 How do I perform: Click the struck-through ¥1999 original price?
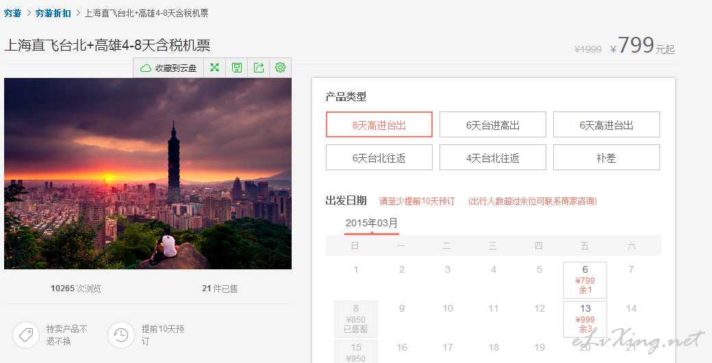588,49
